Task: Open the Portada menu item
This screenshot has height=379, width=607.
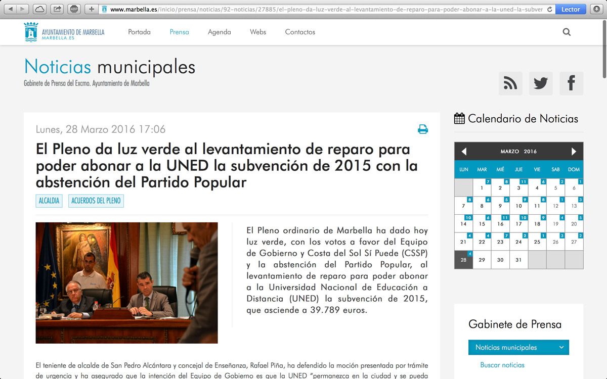Action: pos(139,32)
